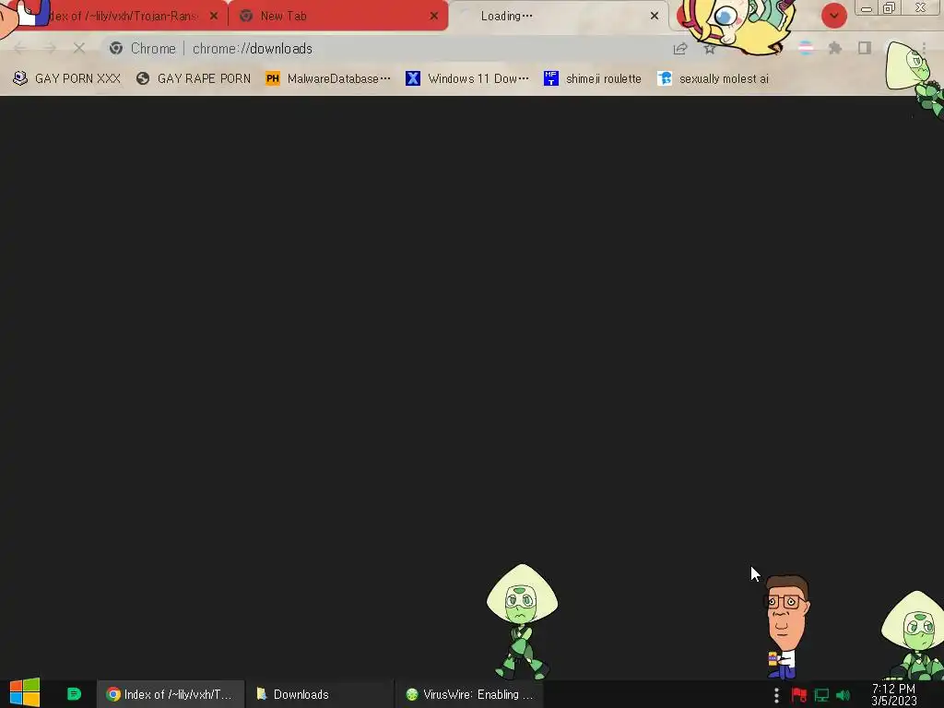Click the Chrome site info icon
This screenshot has height=708, width=944.
tap(116, 48)
